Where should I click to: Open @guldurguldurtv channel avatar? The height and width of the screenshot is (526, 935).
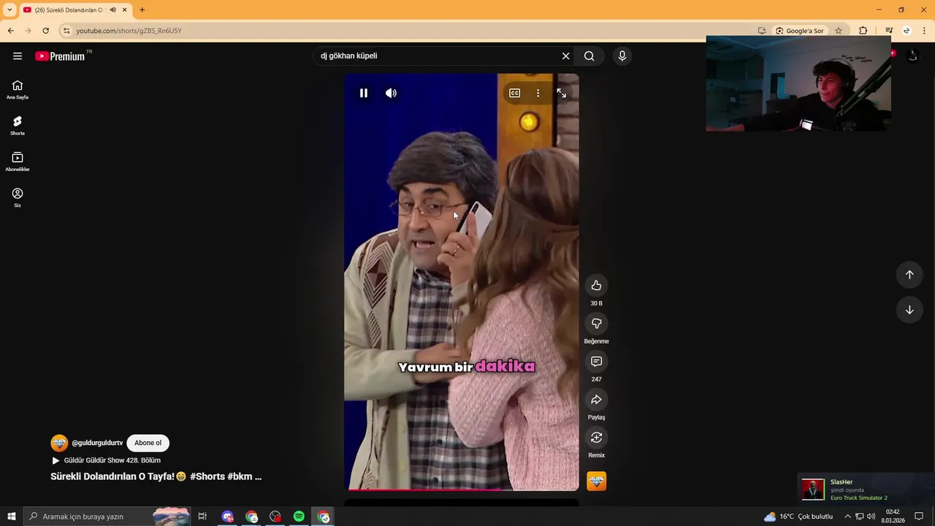(x=59, y=443)
